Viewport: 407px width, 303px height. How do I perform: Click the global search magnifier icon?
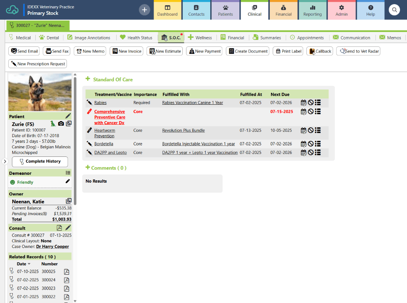(x=394, y=10)
